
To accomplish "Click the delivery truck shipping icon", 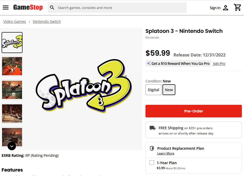I will click(x=153, y=128).
